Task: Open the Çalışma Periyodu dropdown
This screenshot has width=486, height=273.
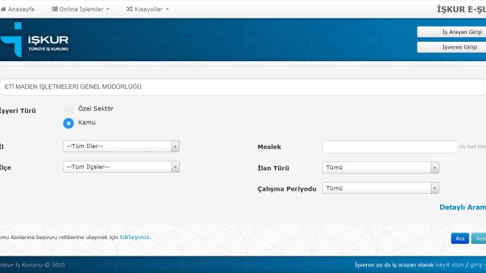Action: pyautogui.click(x=381, y=188)
